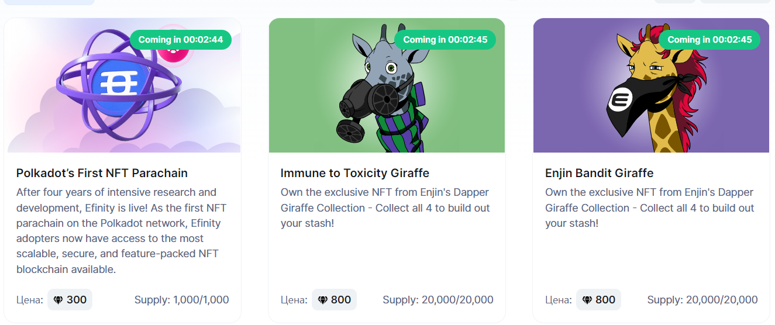Click the Supply: 1,000/1,000 text

point(182,300)
